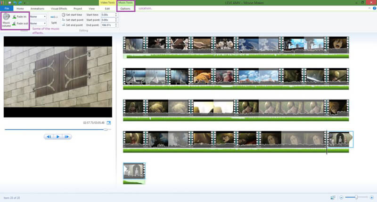
Task: Click the preview seek bar handle
Action: (106, 129)
